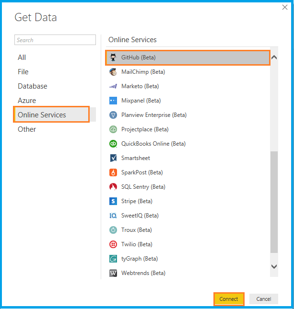294x309 pixels.
Task: Show the All connectors category
Action: click(22, 57)
